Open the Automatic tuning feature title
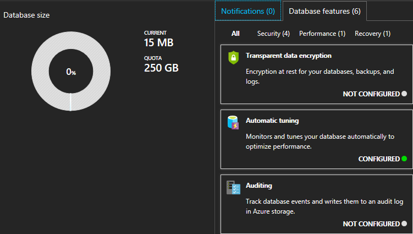 click(272, 121)
